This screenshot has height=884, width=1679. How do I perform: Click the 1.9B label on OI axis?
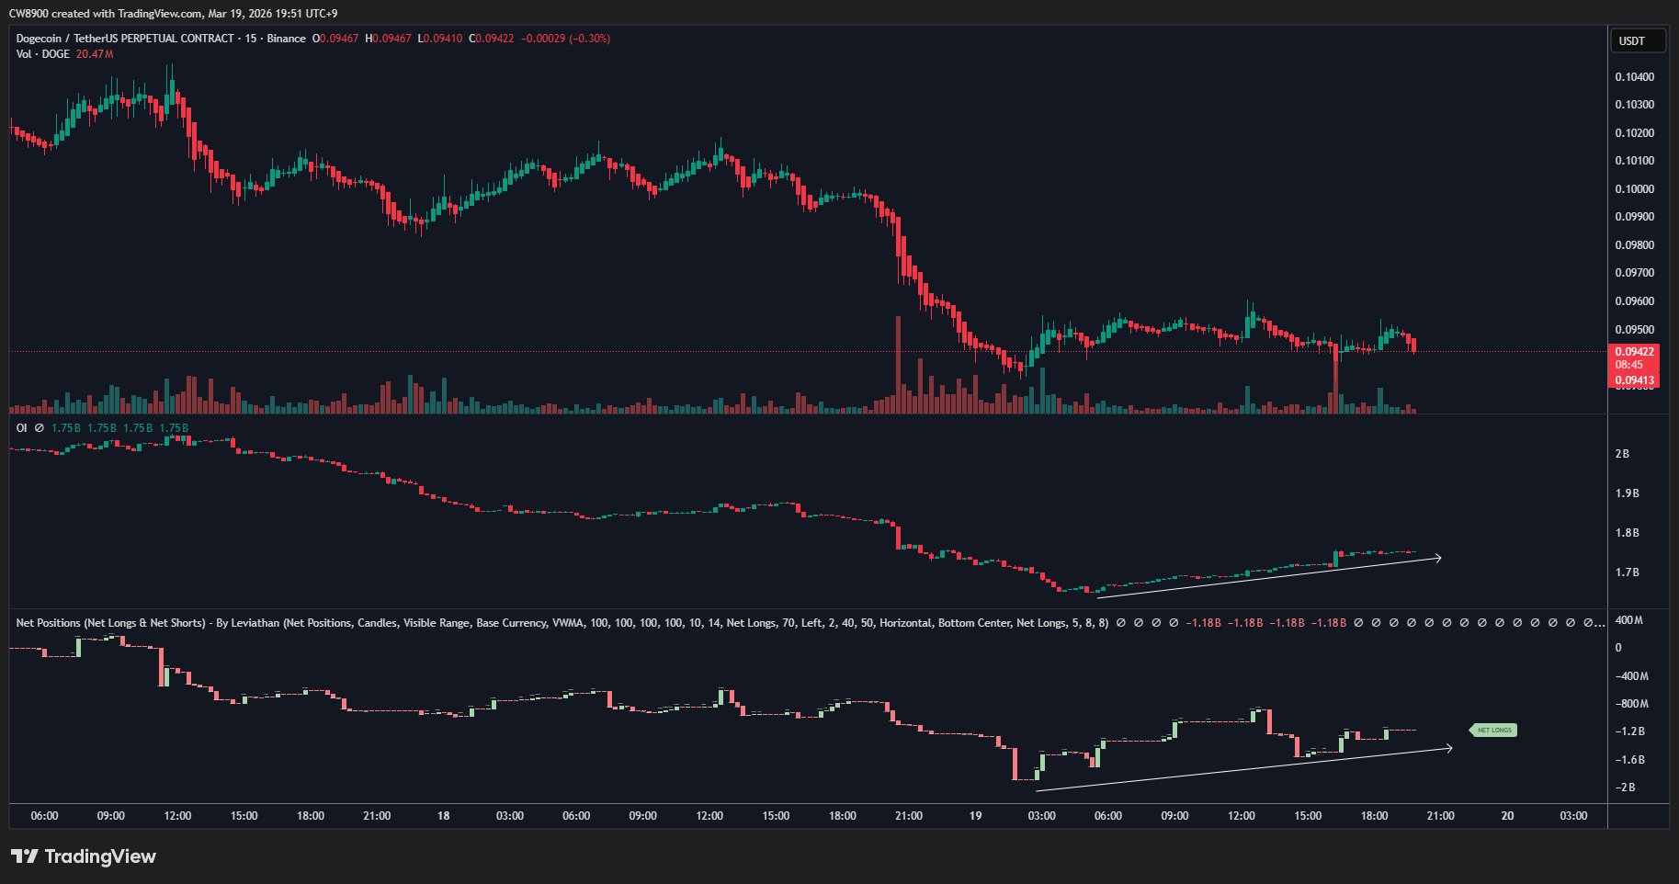[1627, 493]
